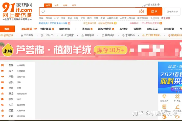This screenshot has width=182, height=121.
Task: Select the 商品 search tab
Action: (x=48, y=5)
